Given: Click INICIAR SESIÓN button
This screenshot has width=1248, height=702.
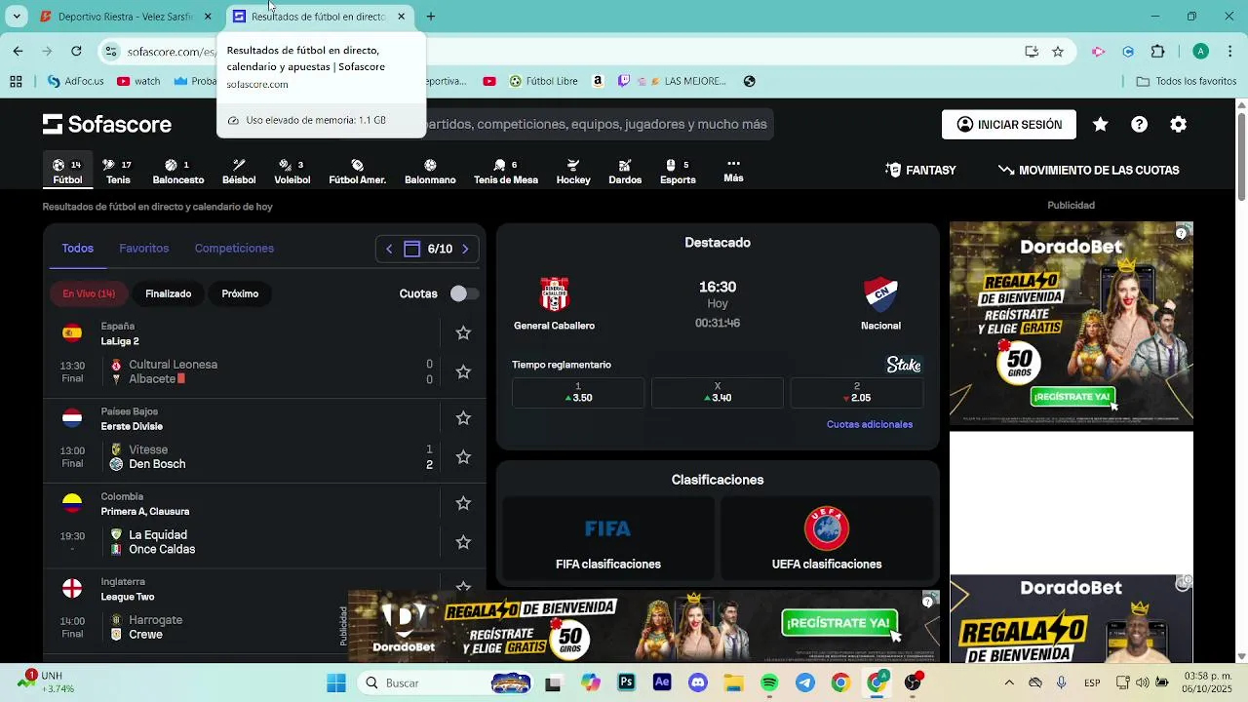Looking at the screenshot, I should click(x=1009, y=124).
